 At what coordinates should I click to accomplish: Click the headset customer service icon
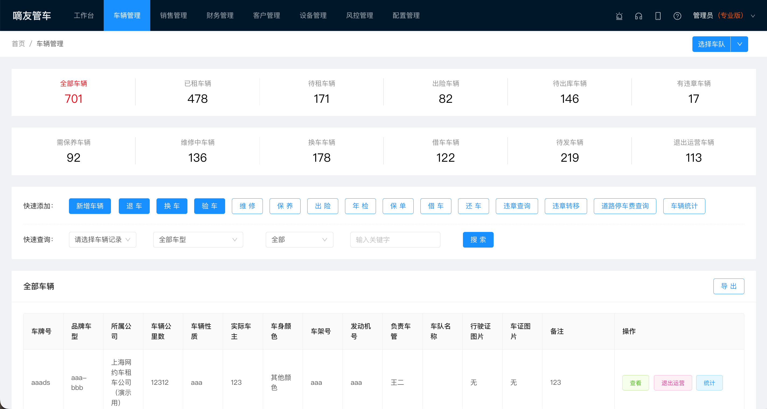[x=638, y=16]
